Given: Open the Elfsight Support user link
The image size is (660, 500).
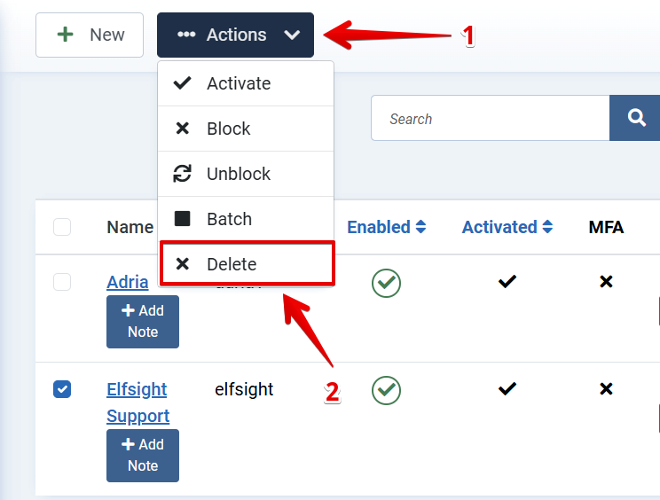Looking at the screenshot, I should pos(137,402).
